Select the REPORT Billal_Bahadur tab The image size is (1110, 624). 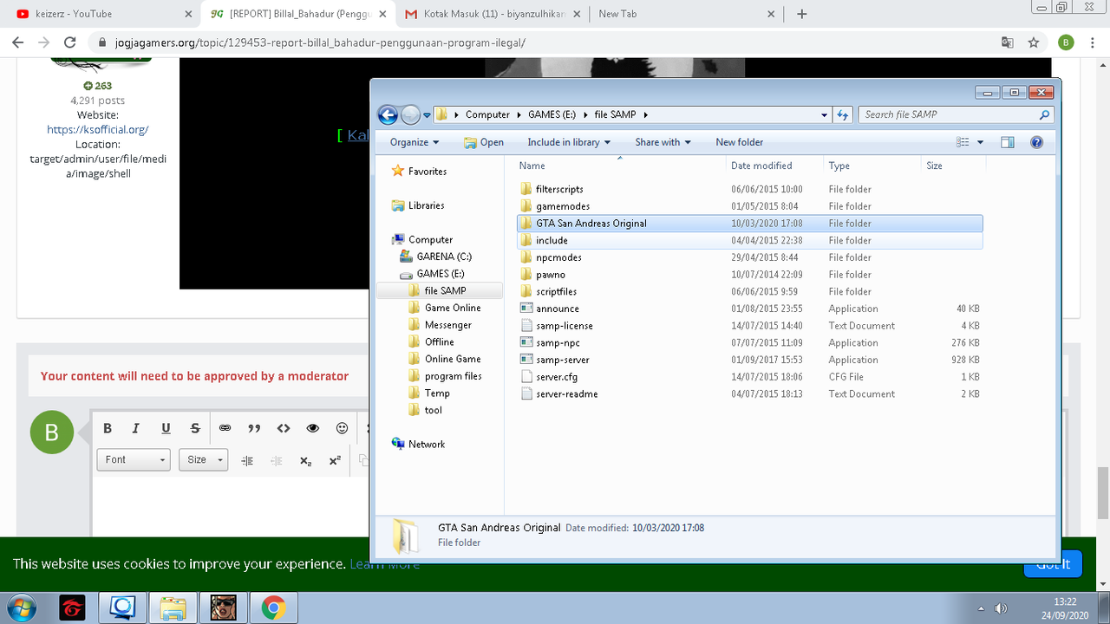coord(297,14)
